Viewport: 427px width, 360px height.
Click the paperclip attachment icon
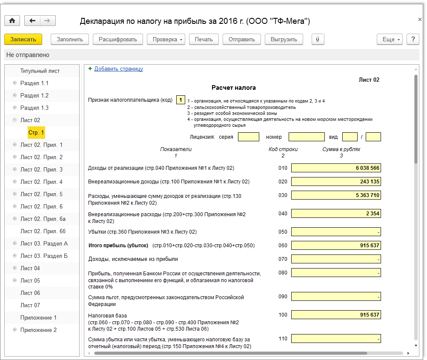click(x=318, y=39)
